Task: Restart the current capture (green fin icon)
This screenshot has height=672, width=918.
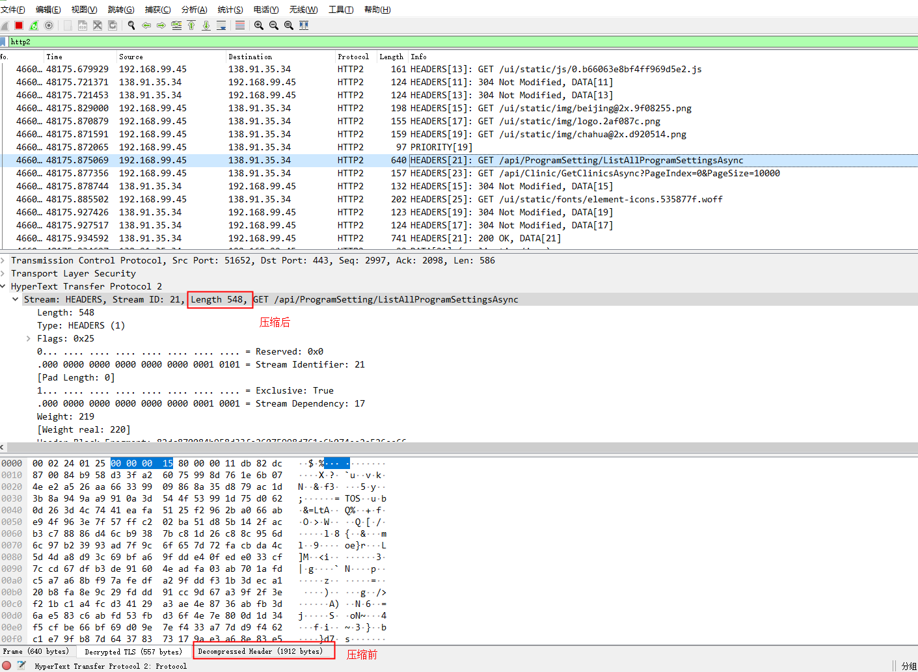Action: [34, 25]
